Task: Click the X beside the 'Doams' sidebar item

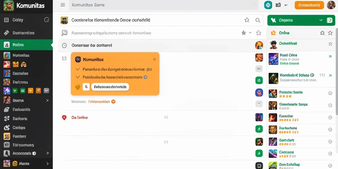Action: point(48,100)
